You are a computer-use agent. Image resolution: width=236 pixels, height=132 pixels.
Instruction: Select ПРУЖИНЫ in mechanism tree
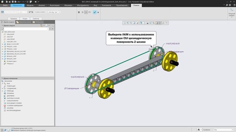pos(10,93)
